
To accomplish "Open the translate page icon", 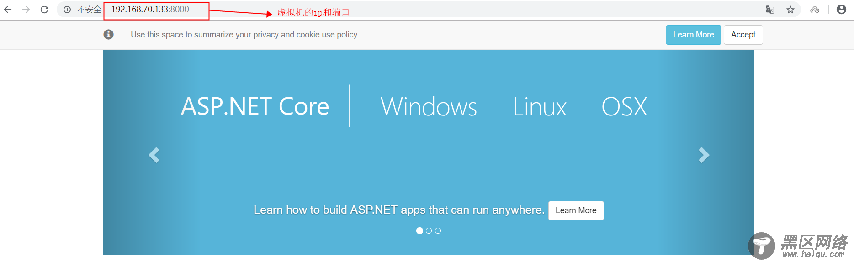I will [770, 10].
